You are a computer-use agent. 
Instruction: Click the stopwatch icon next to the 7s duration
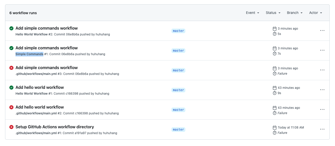click(x=274, y=53)
